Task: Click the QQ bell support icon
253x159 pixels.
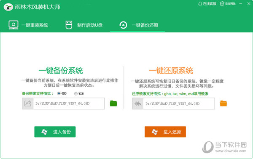Action: click(x=200, y=4)
